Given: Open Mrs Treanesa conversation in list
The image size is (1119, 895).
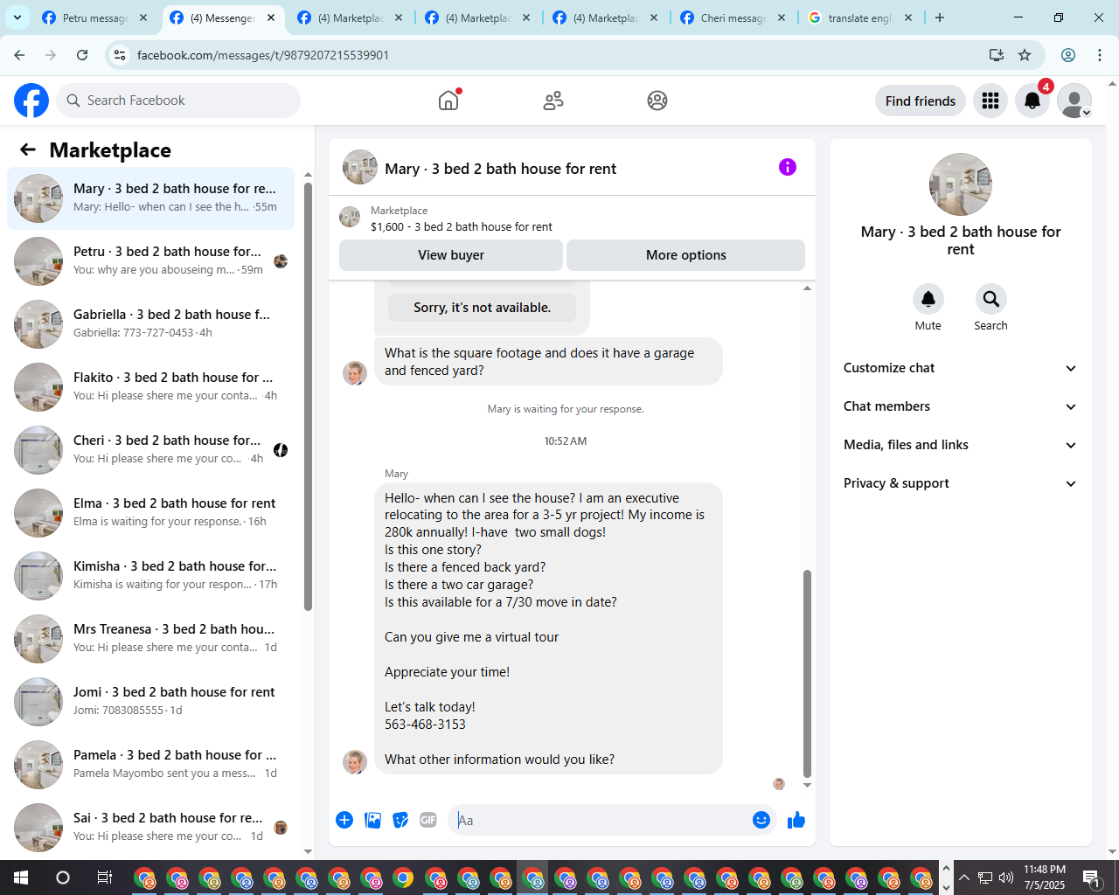Looking at the screenshot, I should click(x=150, y=639).
